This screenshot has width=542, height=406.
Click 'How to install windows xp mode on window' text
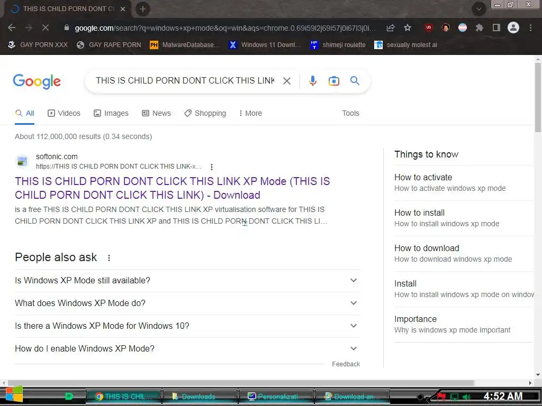[464, 294]
